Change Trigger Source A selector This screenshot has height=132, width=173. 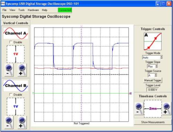tap(153, 75)
